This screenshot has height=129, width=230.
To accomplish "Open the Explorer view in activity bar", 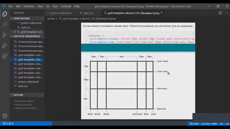I will [x=5, y=14].
